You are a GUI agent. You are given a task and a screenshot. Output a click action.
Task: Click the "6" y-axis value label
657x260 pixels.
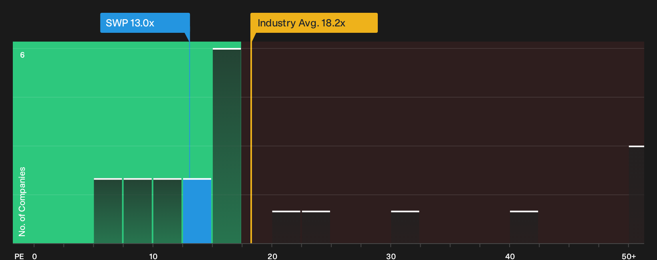[x=22, y=55]
